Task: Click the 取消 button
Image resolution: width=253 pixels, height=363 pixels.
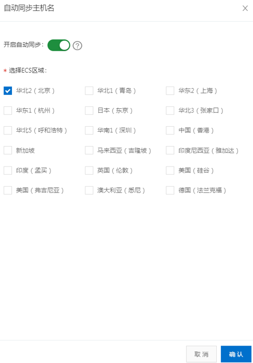Action: pos(201,354)
